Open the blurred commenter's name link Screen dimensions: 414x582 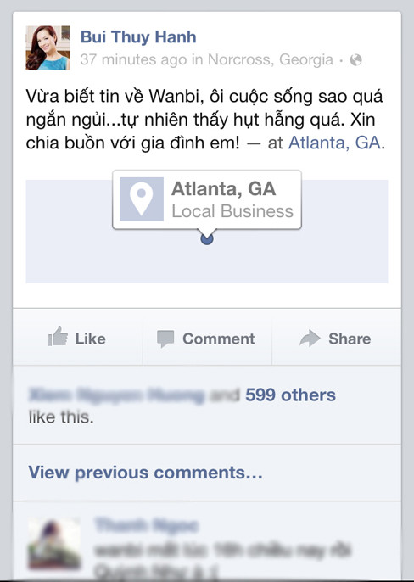[x=146, y=526]
